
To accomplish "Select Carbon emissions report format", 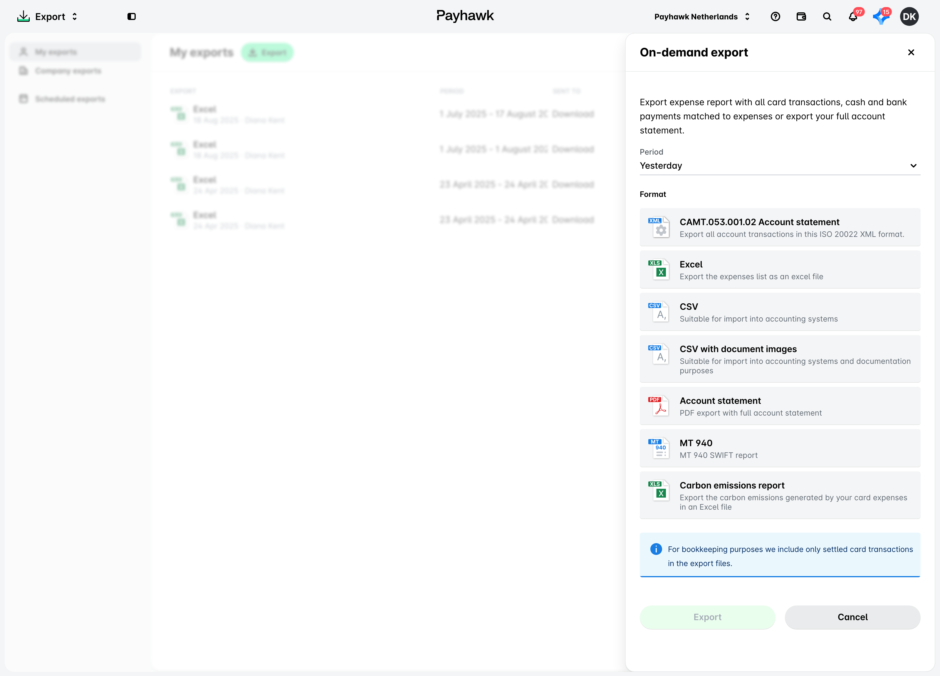I will click(780, 495).
